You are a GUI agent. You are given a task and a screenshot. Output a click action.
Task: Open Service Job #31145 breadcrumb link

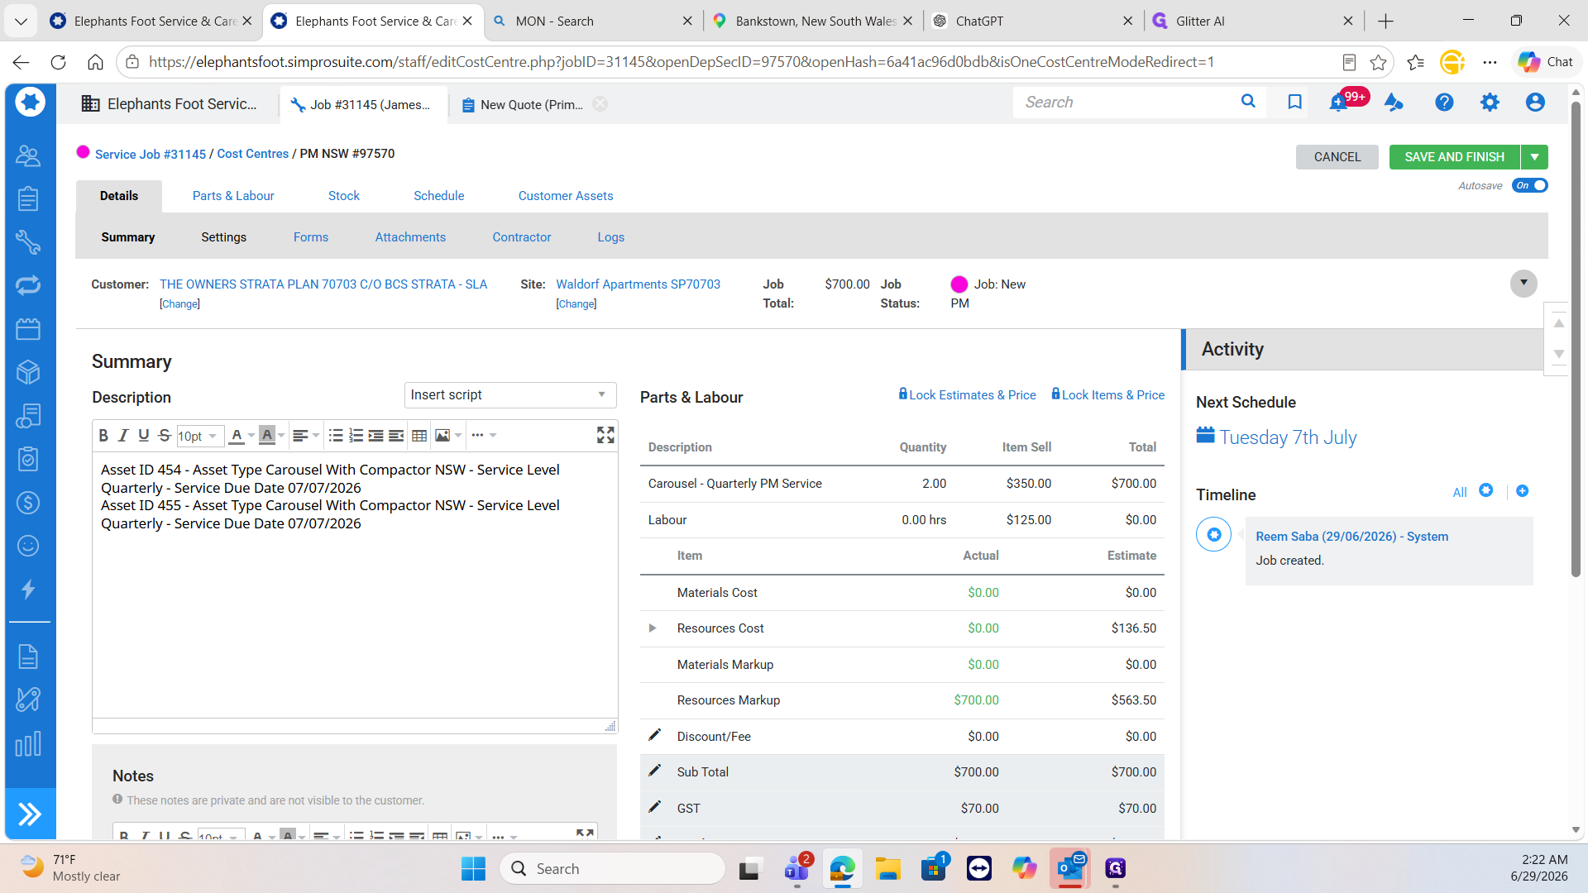[x=151, y=154]
